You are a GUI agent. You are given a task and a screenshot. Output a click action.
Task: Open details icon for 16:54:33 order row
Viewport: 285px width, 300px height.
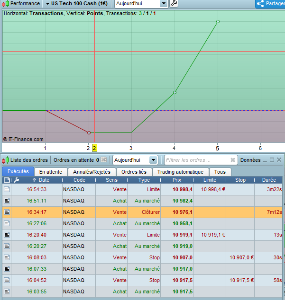tap(7, 189)
